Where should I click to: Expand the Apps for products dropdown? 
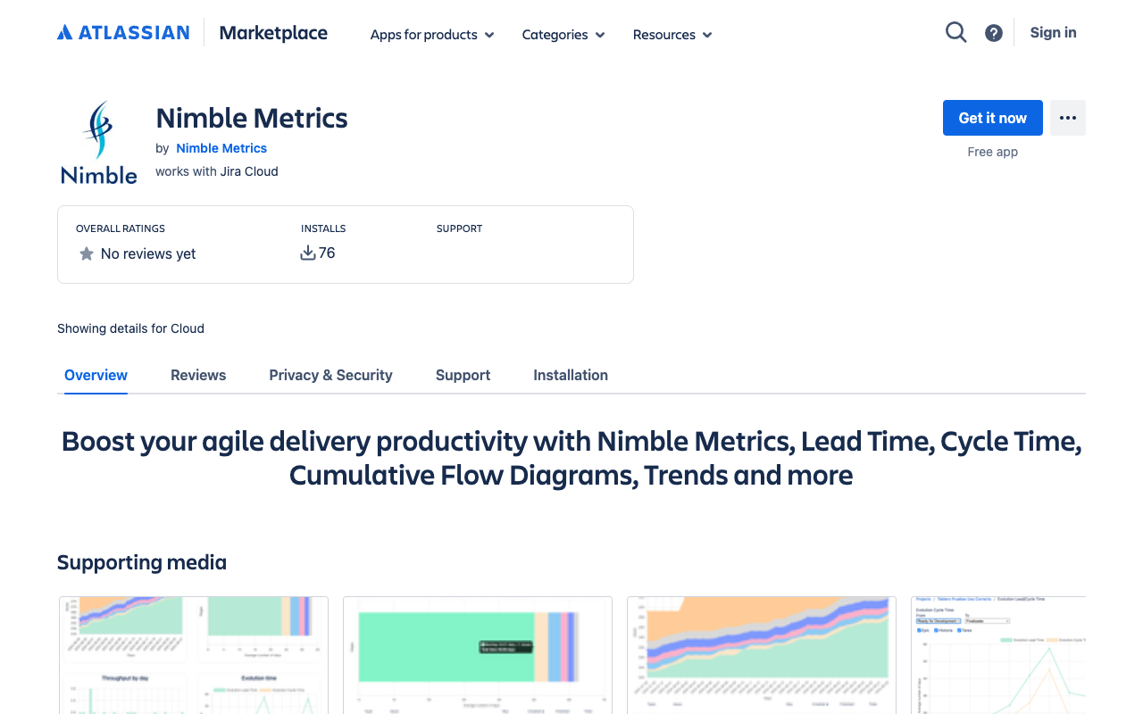432,35
